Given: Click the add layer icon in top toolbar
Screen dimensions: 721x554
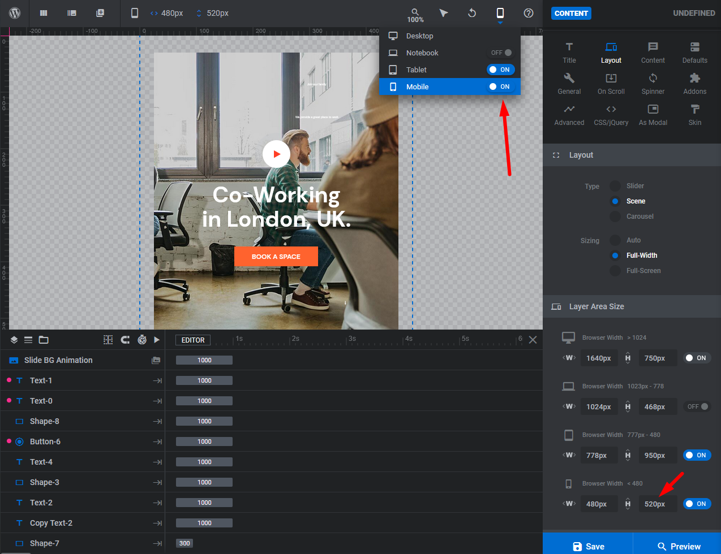Looking at the screenshot, I should tap(100, 13).
